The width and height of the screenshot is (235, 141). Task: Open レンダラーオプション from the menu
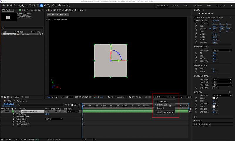tap(166, 112)
